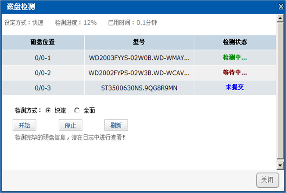Click the note 检测完毕的硬盘信息，请在日志中进行查看
Screen dimensions: 286x193
[70, 137]
